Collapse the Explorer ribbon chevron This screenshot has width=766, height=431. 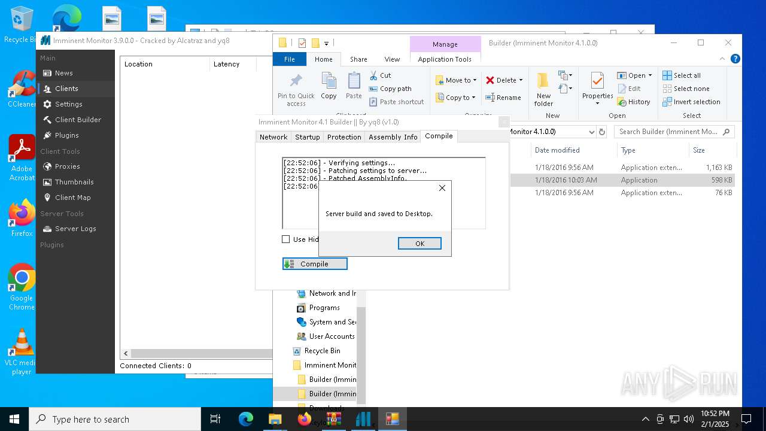(x=722, y=59)
